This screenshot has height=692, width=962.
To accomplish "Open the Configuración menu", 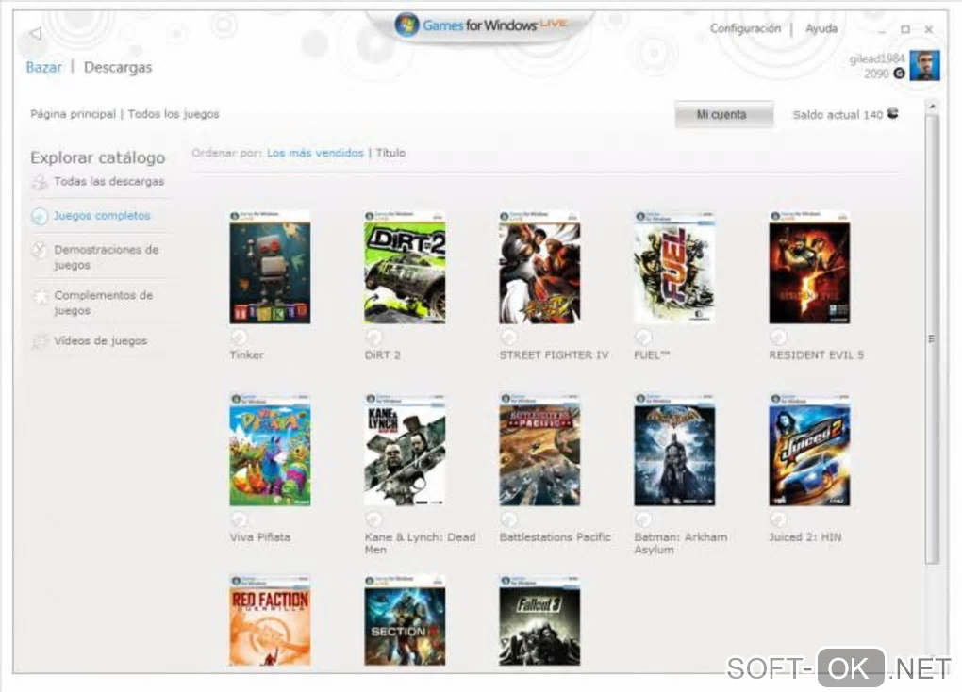I will [745, 28].
